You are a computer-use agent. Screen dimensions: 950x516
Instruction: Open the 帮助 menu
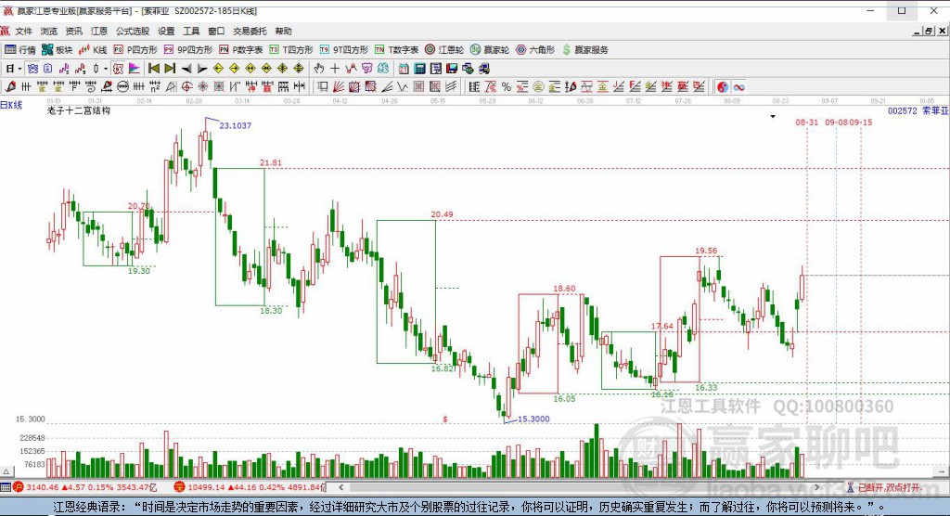(283, 31)
